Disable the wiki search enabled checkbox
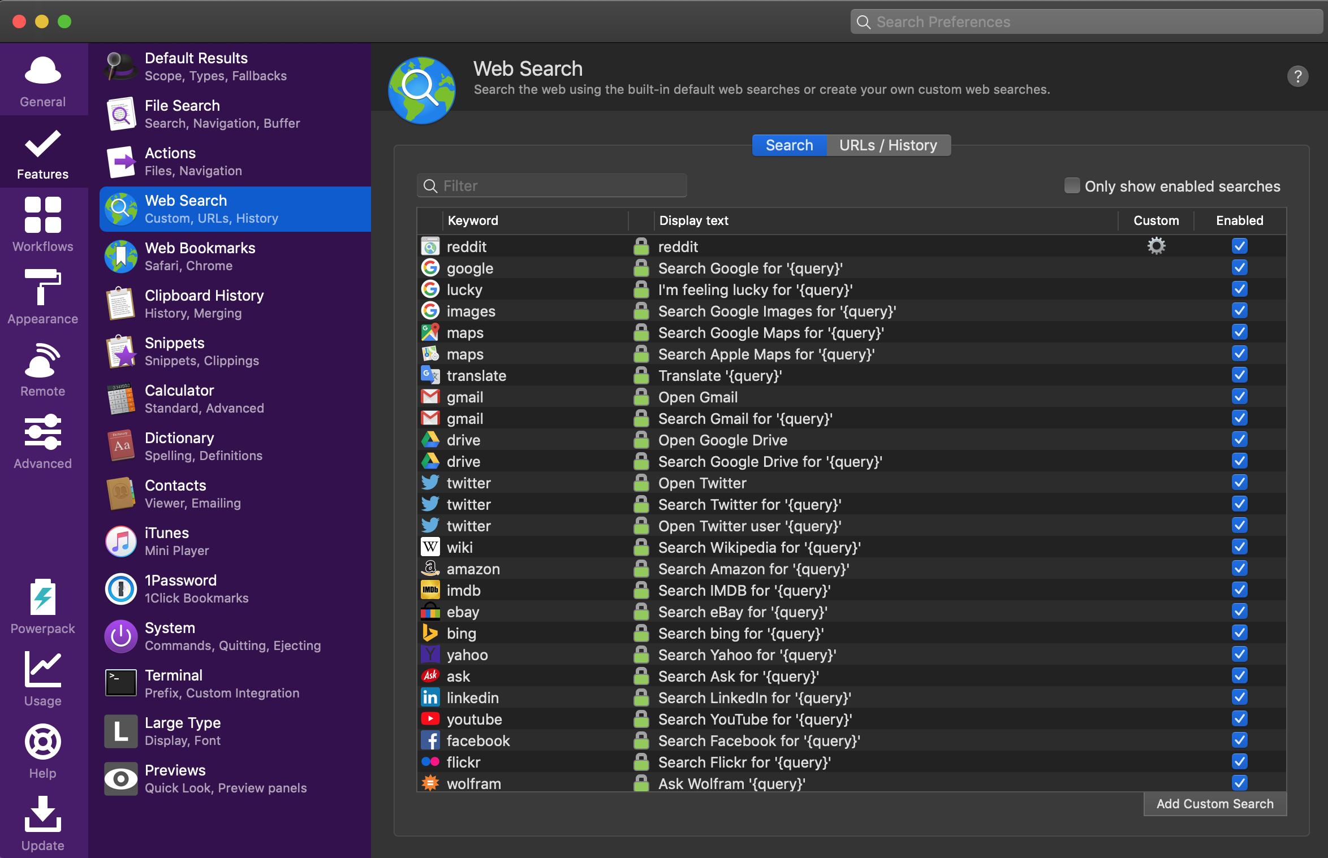This screenshot has height=858, width=1328. 1239,547
